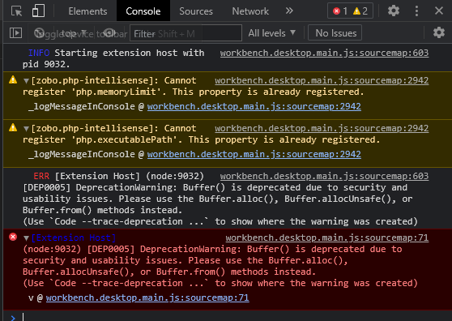Click the No Issues button
Screen dimensions: 452x321
(335, 33)
